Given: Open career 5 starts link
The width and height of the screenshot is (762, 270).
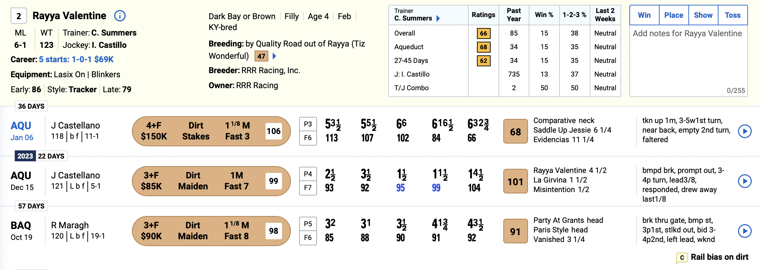Looking at the screenshot, I should [76, 59].
